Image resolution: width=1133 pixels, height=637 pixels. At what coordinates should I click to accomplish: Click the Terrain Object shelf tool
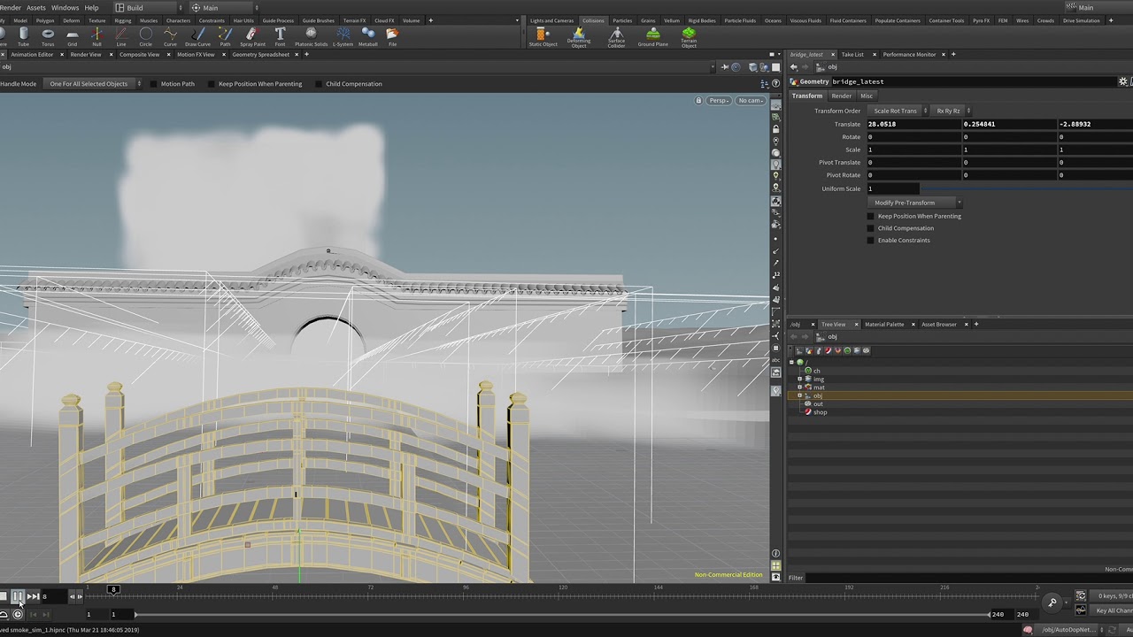689,37
